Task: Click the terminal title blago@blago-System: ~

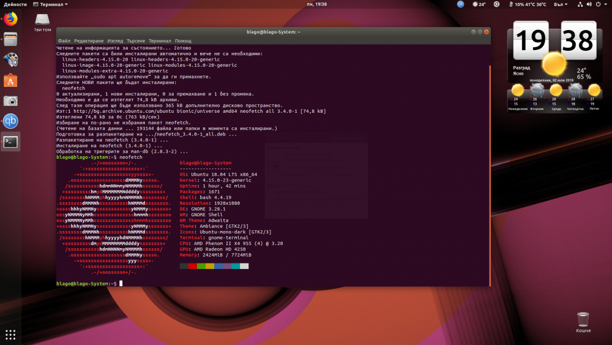Action: pos(273,32)
